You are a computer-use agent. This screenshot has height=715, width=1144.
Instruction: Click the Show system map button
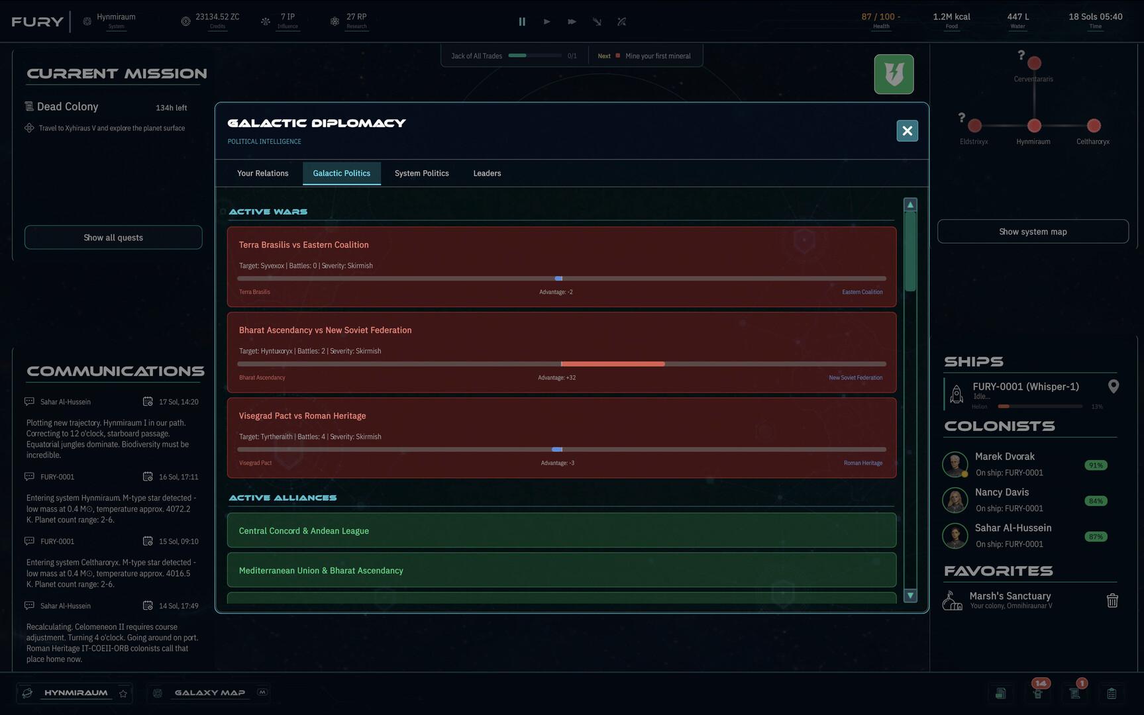coord(1033,232)
